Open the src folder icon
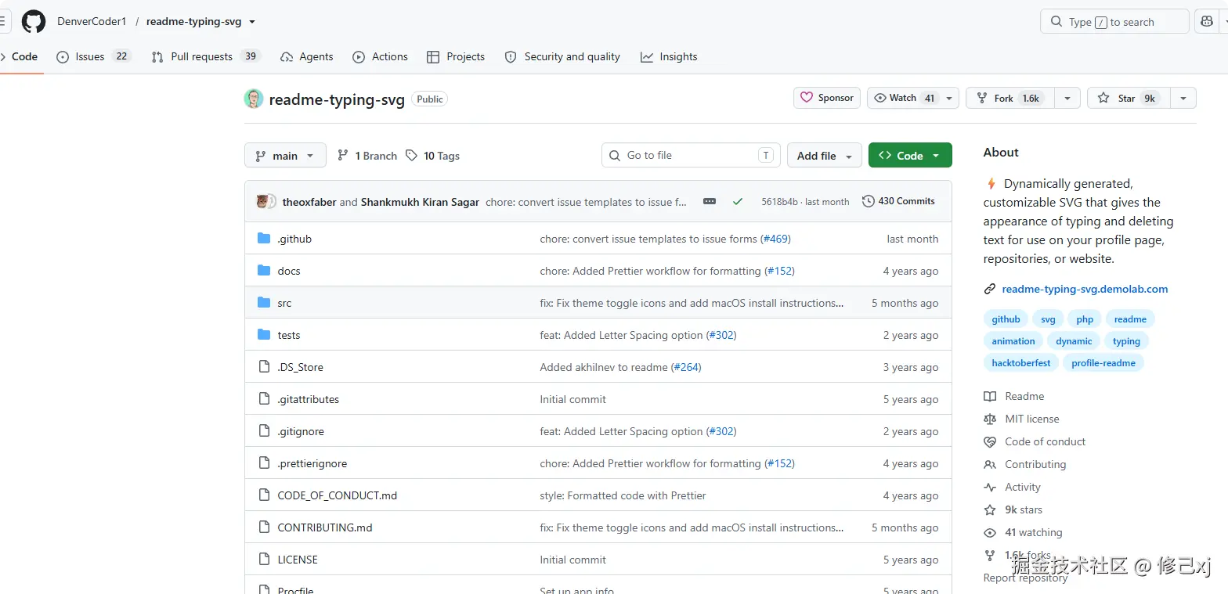 pyautogui.click(x=264, y=303)
